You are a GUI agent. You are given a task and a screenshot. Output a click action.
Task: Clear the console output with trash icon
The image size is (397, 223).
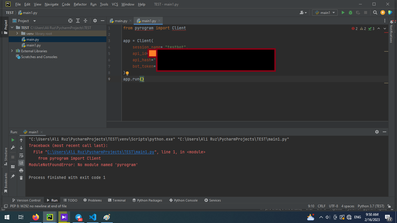[21, 178]
